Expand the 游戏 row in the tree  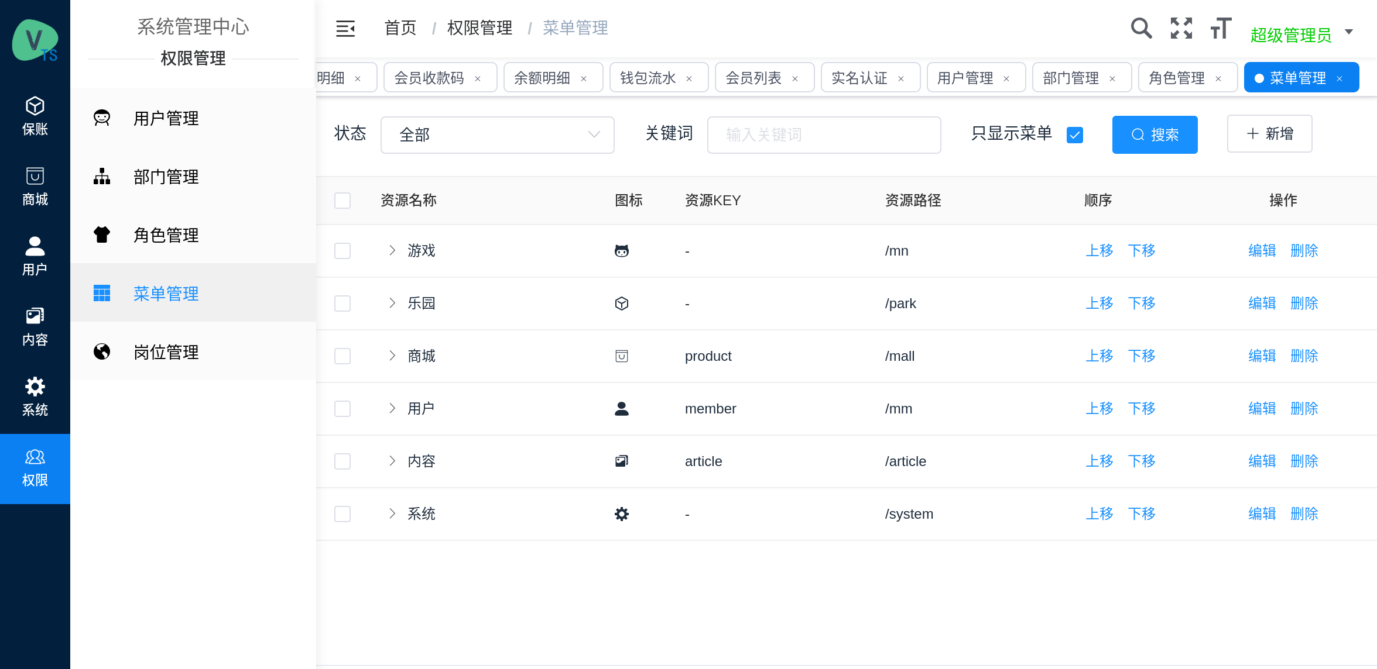[x=392, y=251]
